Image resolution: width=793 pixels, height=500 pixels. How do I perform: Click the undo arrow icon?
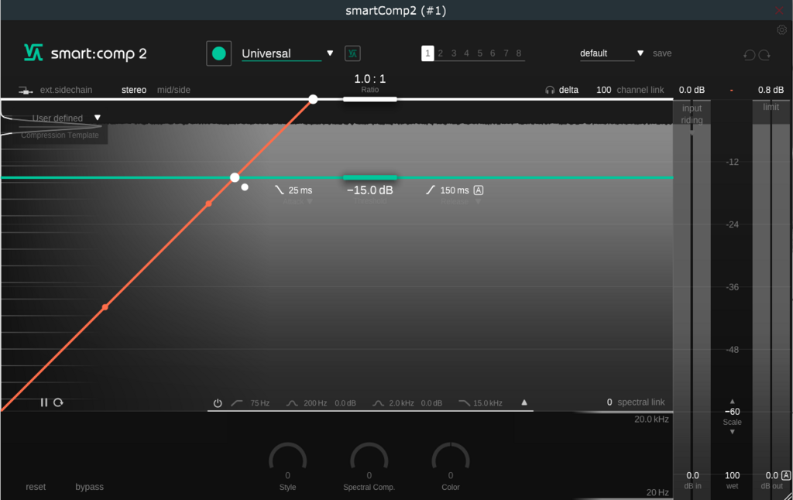(x=750, y=55)
